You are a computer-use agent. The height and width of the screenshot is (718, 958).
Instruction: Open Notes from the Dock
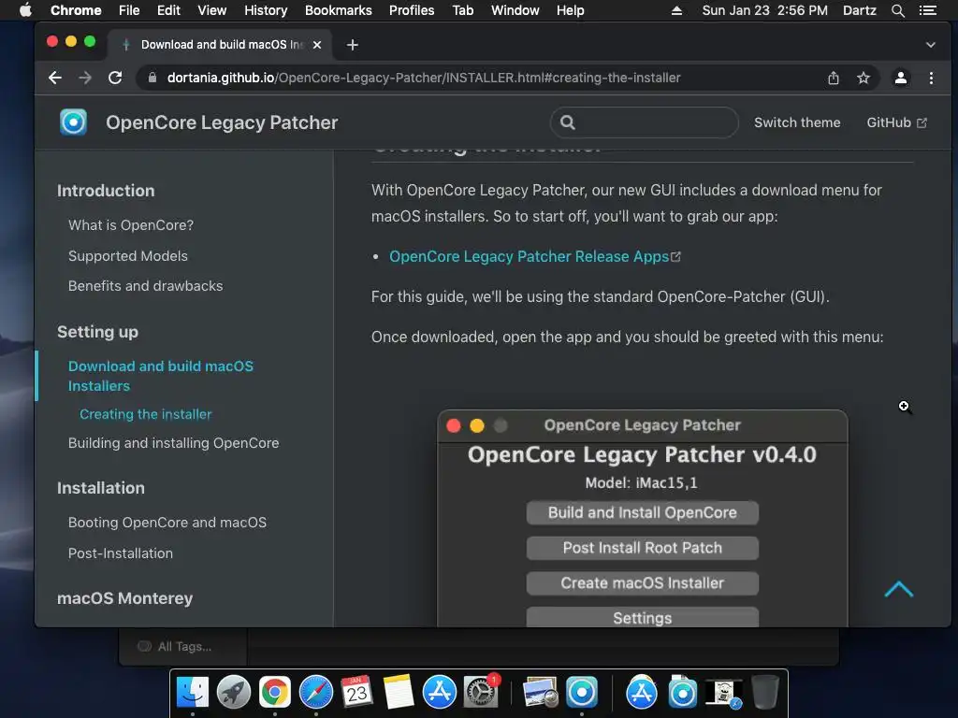coord(399,692)
